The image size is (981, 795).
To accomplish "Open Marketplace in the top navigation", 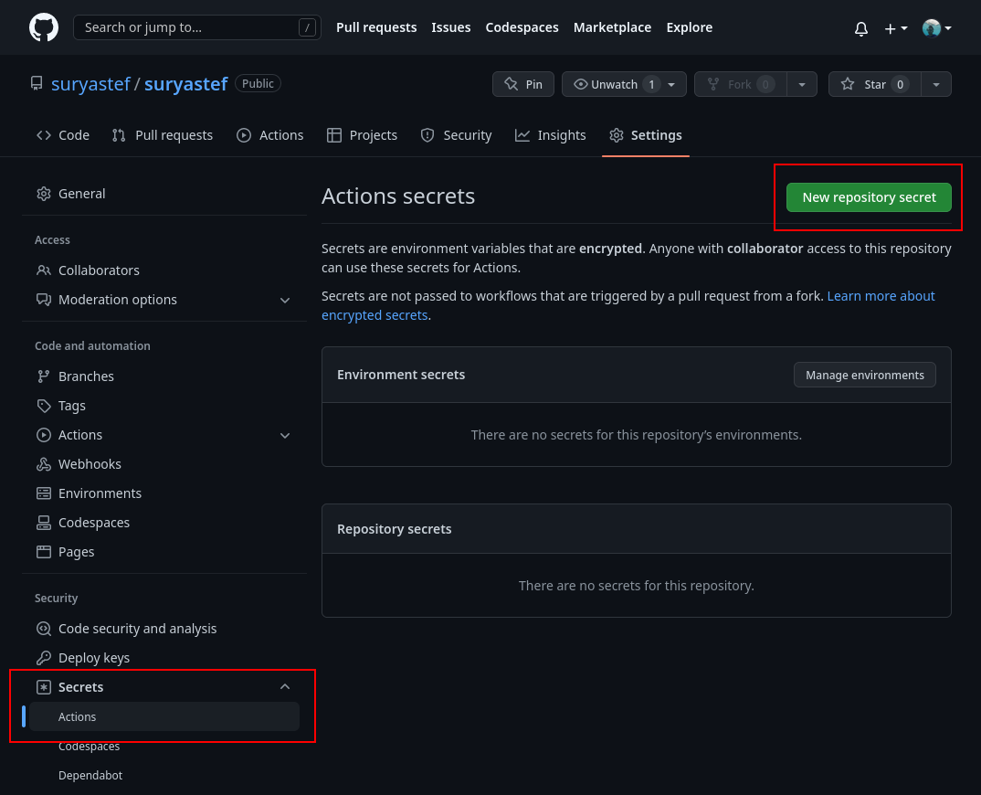I will [x=612, y=27].
